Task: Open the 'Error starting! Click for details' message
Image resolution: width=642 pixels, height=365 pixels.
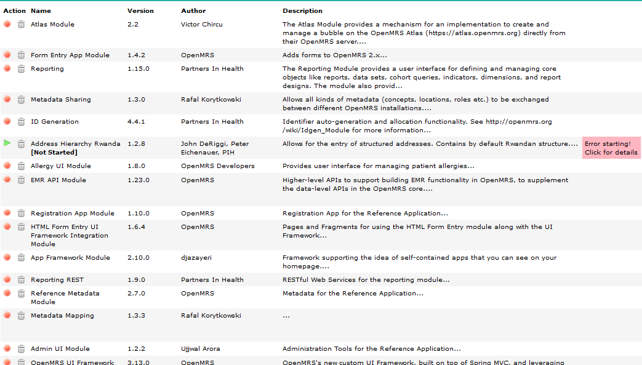Action: [611, 148]
